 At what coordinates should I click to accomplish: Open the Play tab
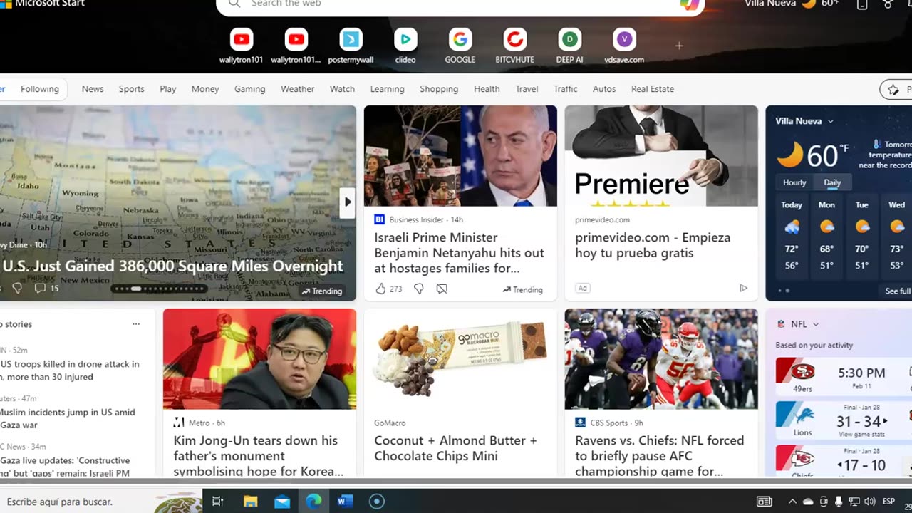pyautogui.click(x=168, y=89)
